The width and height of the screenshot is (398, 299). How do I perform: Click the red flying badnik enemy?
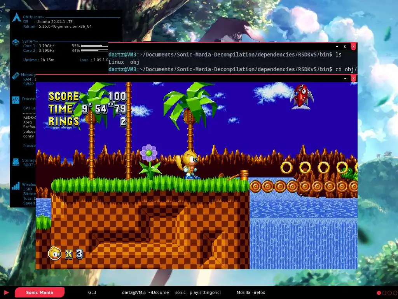(x=302, y=97)
